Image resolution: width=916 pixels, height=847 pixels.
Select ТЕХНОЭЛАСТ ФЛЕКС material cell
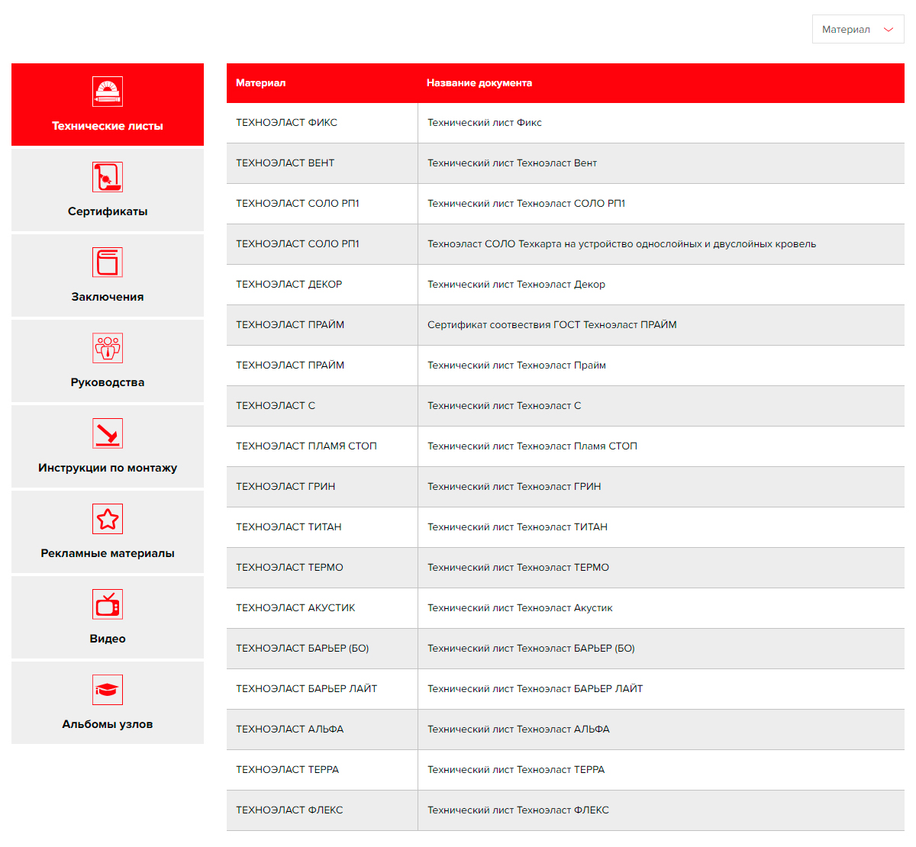click(x=322, y=810)
